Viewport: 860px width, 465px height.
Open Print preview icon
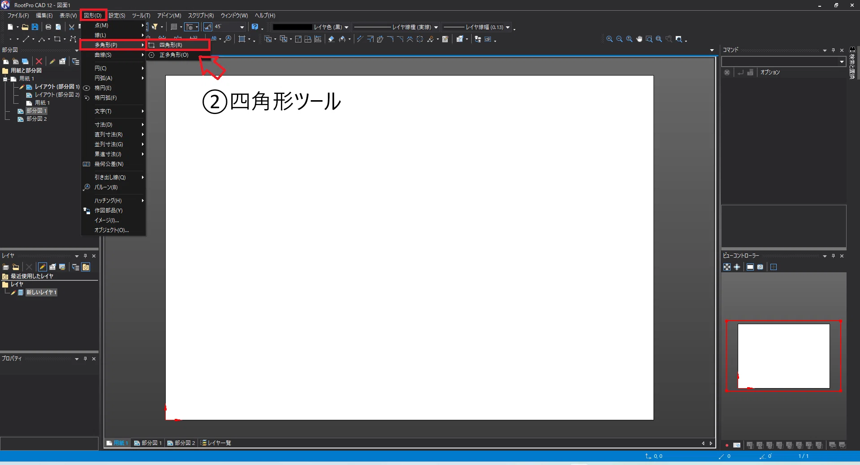58,27
